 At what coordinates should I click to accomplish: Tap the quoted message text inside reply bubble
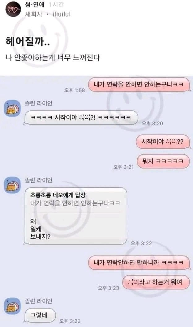point(75,203)
